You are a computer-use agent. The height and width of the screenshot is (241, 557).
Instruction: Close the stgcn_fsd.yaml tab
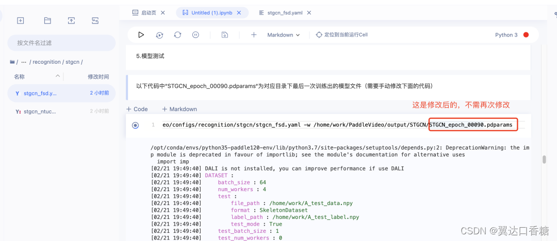pos(309,13)
